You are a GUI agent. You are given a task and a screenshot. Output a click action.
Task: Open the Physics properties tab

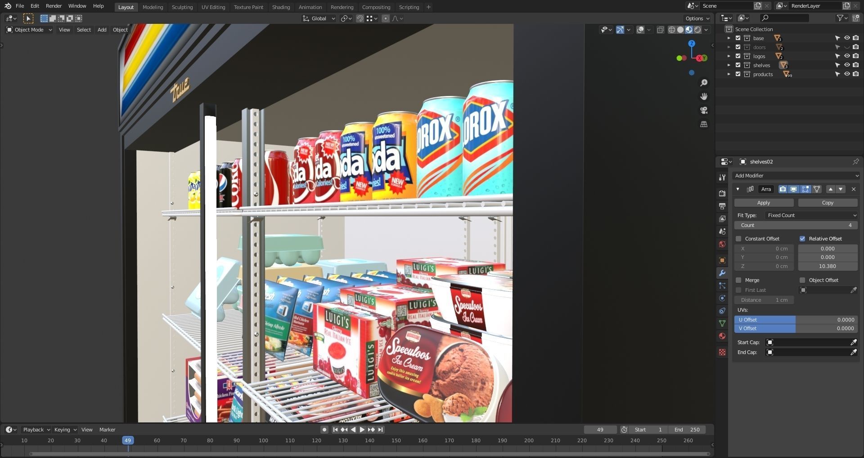coord(722,298)
